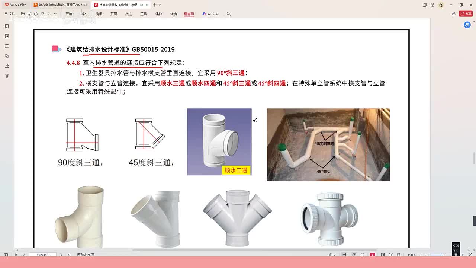476x268 pixels.
Task: Go to the next page
Action: (x=61, y=255)
